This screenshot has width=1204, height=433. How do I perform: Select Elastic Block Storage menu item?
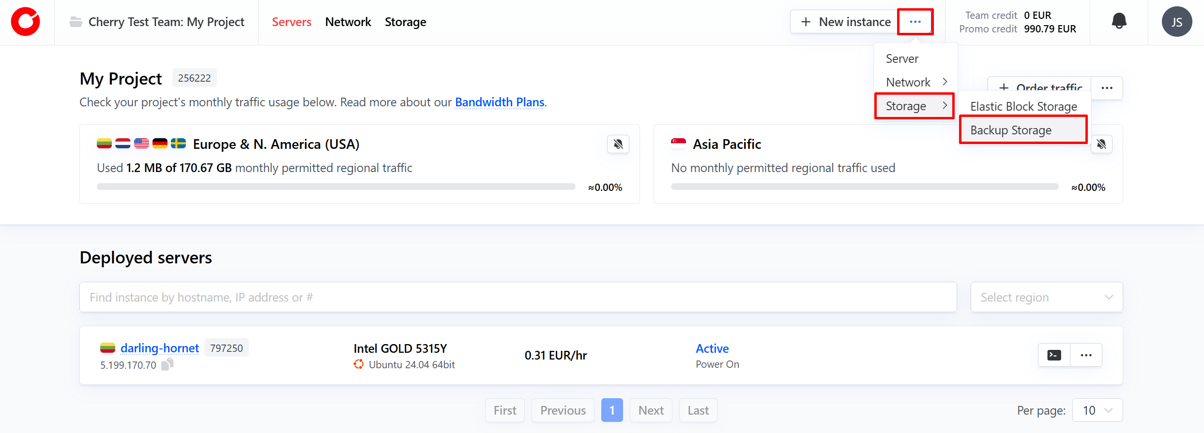click(x=1023, y=106)
